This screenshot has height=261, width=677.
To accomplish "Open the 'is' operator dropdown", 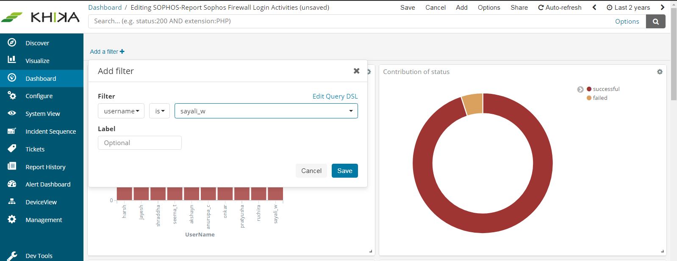I will (160, 111).
